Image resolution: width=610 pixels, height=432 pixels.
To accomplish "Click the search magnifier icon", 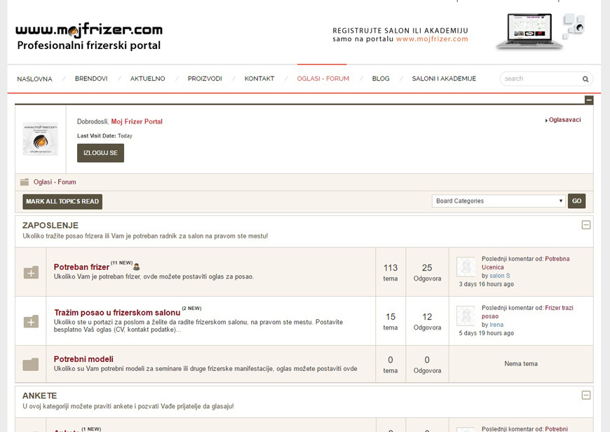I will tap(585, 79).
